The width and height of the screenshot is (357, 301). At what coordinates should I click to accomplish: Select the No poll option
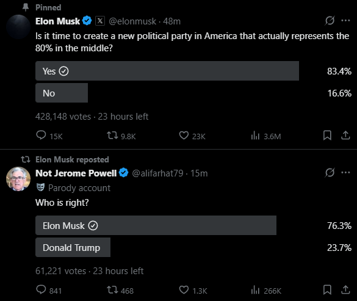pos(62,93)
